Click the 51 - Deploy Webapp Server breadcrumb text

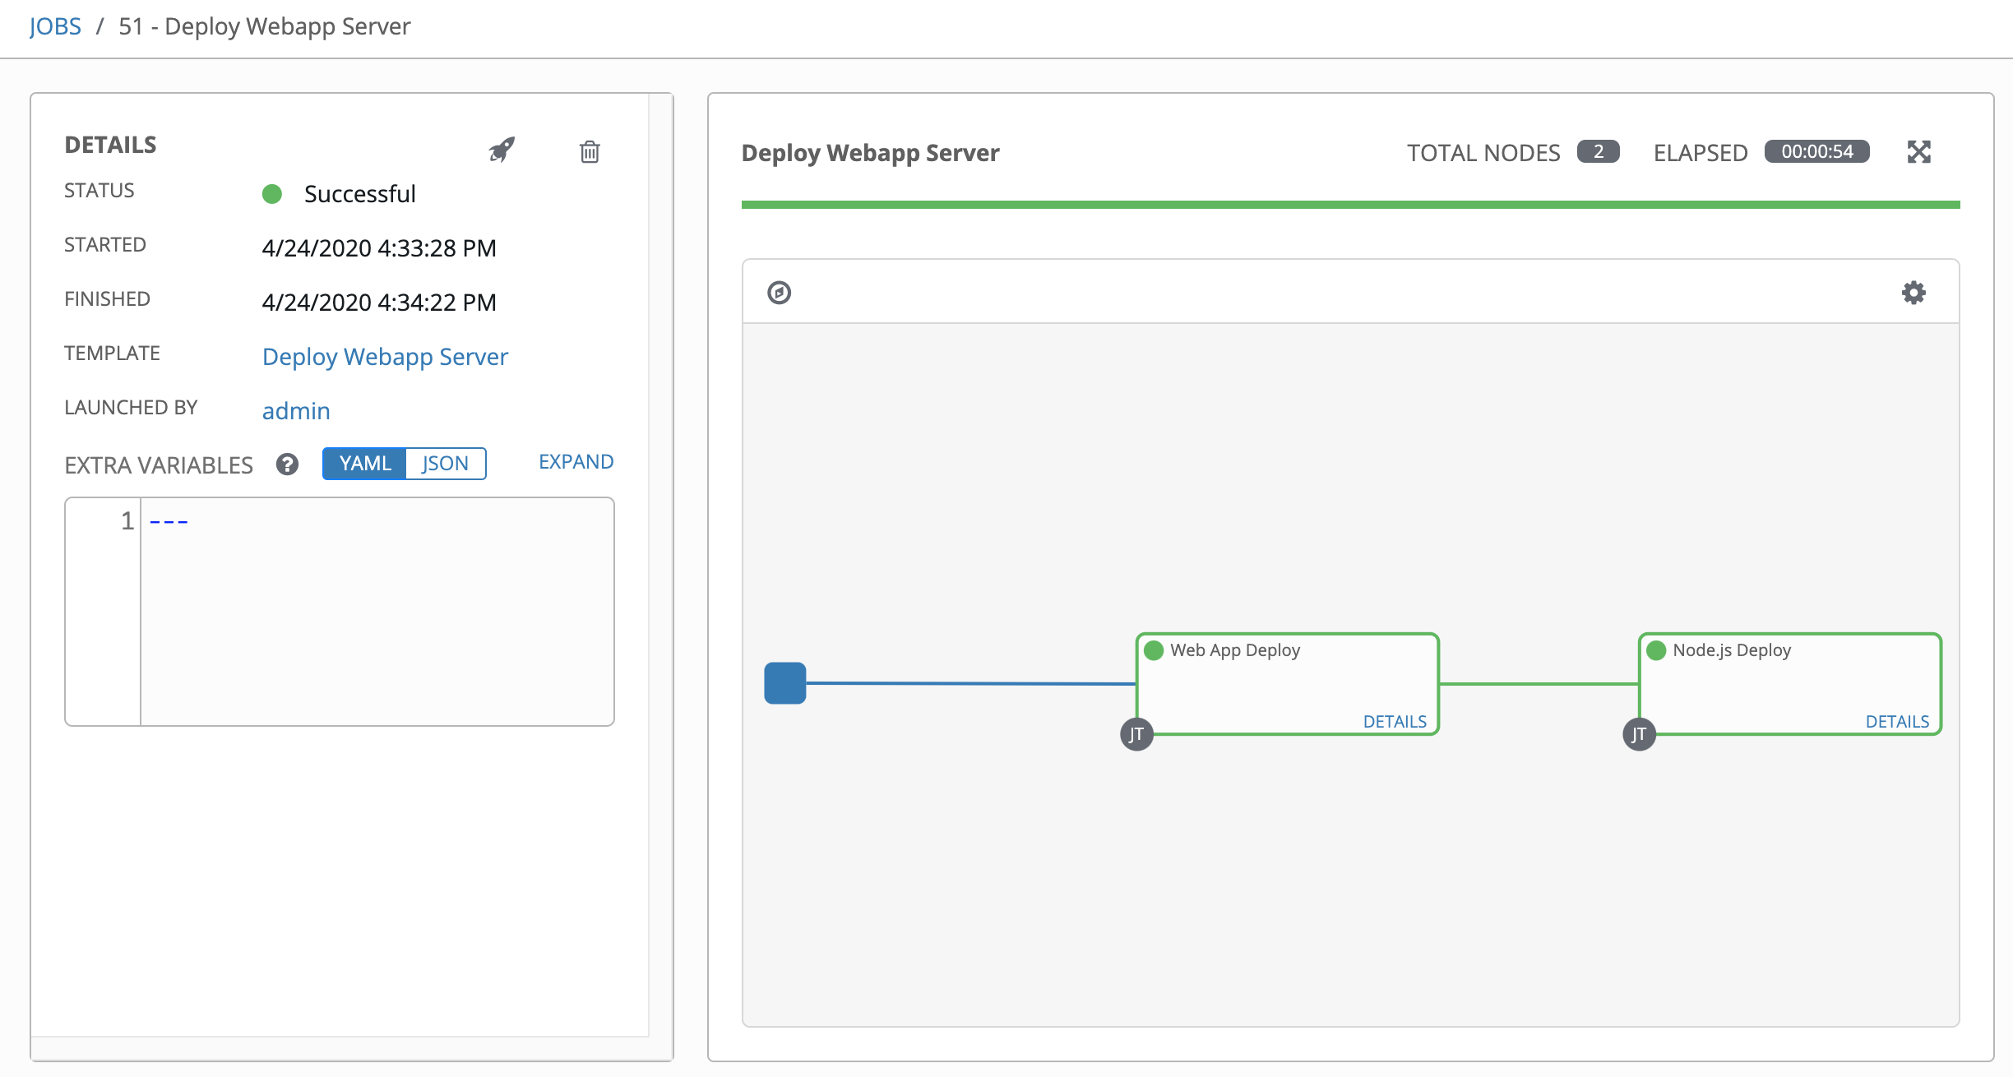tap(265, 26)
